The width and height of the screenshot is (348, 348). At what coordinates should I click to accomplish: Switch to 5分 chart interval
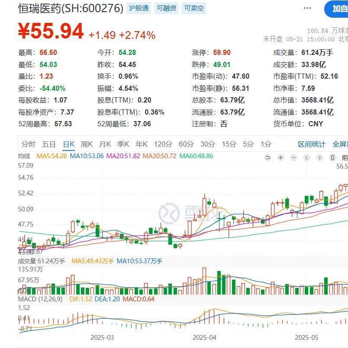coord(248,144)
